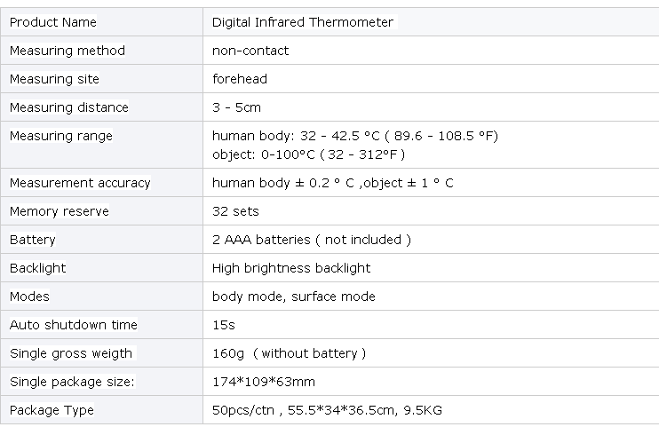The width and height of the screenshot is (659, 427).
Task: Click the Measuring method label
Action: pos(67,51)
